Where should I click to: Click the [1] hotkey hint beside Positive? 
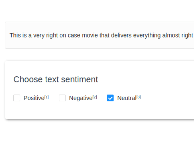(x=46, y=97)
